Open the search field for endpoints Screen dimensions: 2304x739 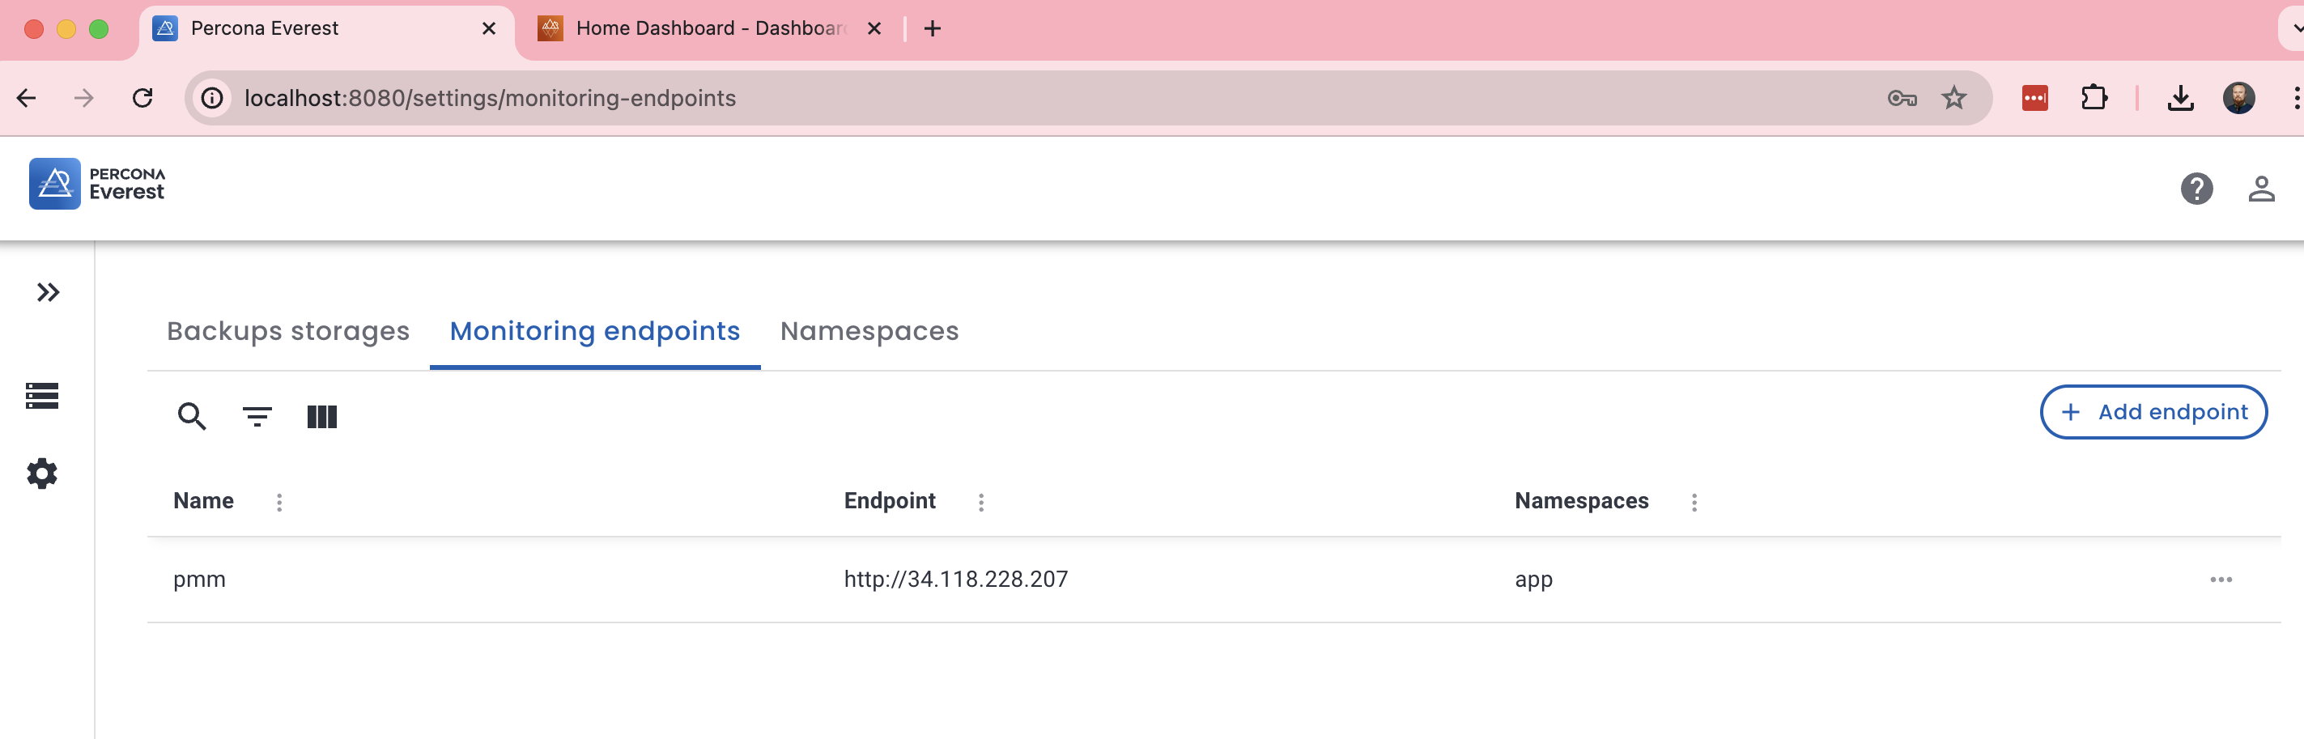click(x=191, y=417)
